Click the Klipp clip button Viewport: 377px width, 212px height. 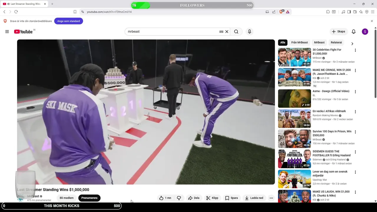(x=212, y=198)
